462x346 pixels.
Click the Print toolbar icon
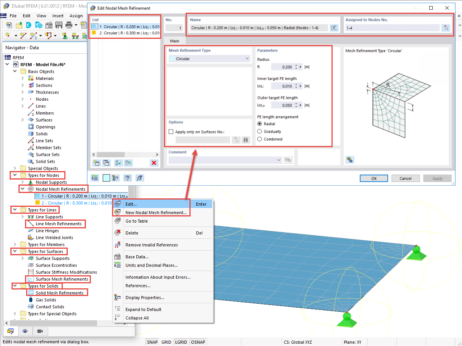pos(69,25)
